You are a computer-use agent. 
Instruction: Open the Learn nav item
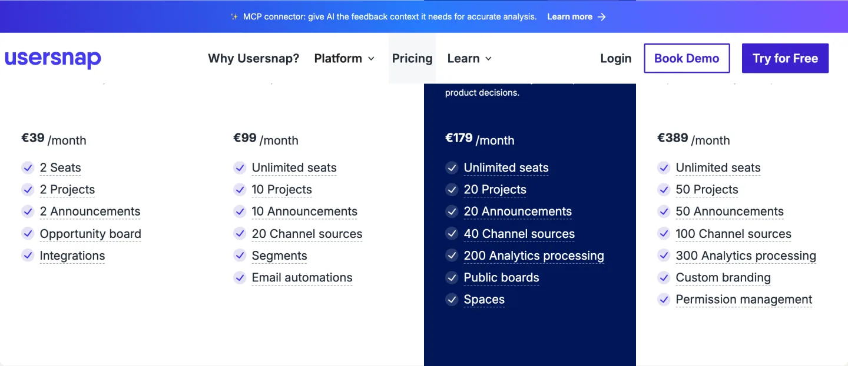(470, 59)
